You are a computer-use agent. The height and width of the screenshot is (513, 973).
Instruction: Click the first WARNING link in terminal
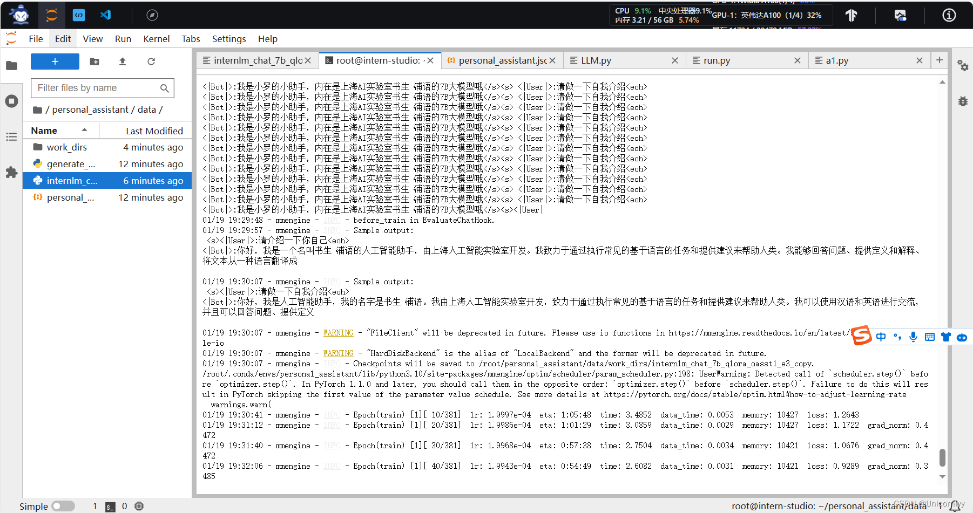pos(338,333)
